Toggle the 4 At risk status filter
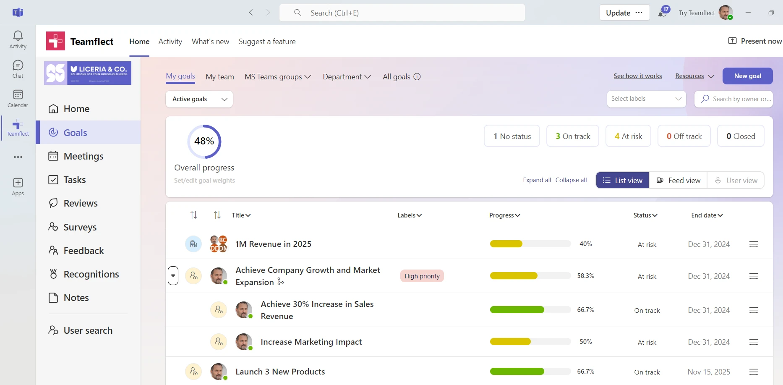The image size is (783, 385). coord(628,136)
